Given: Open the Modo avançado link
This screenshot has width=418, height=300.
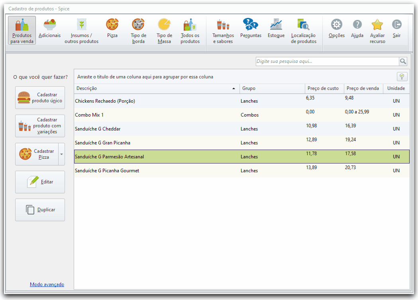Looking at the screenshot, I should (x=47, y=284).
